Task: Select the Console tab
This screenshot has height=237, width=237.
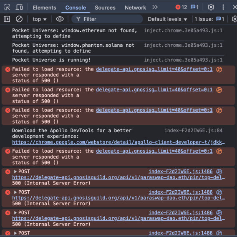Action: point(76,8)
